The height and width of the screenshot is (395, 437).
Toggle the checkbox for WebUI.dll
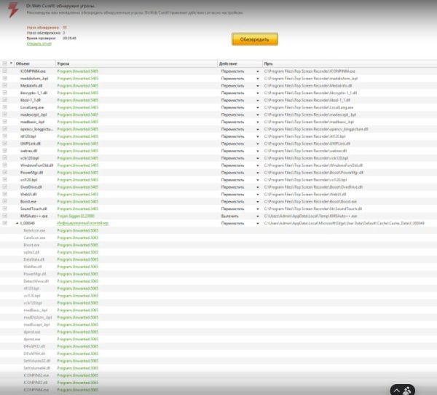[5, 194]
